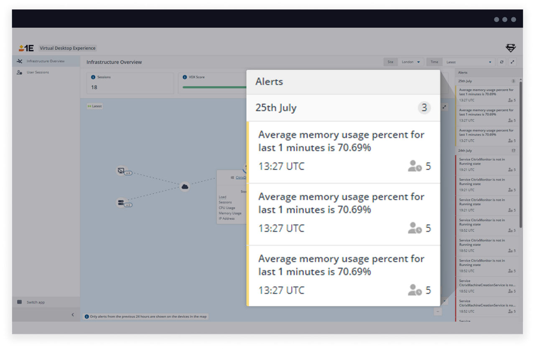Click the Time label before Latest dropdown

(434, 62)
